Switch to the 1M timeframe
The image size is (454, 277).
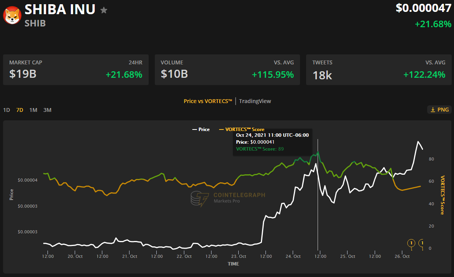point(33,110)
